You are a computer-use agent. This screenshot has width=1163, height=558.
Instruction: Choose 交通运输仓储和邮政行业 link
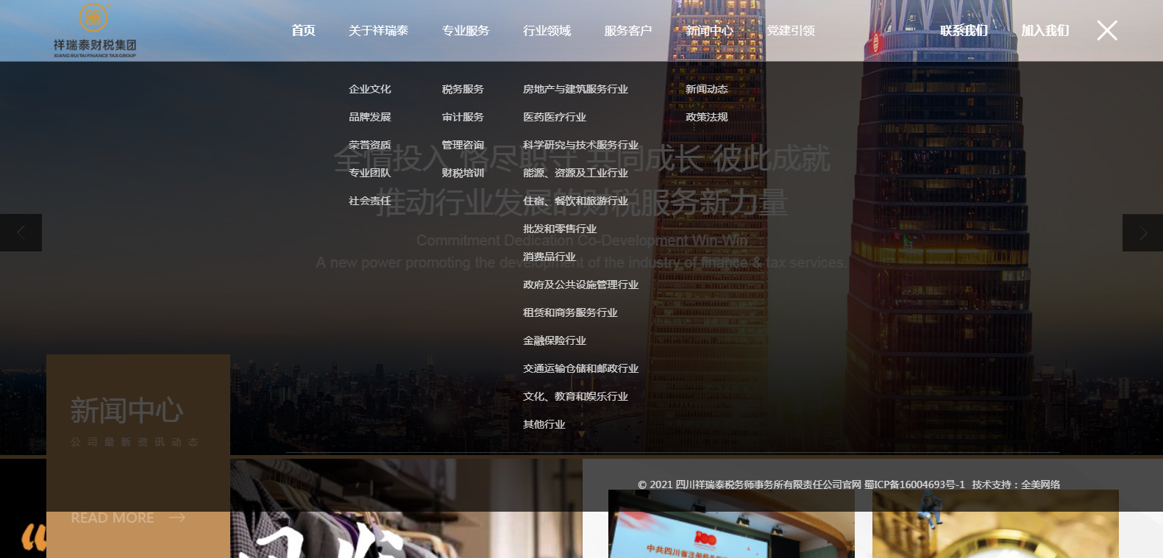(x=580, y=368)
